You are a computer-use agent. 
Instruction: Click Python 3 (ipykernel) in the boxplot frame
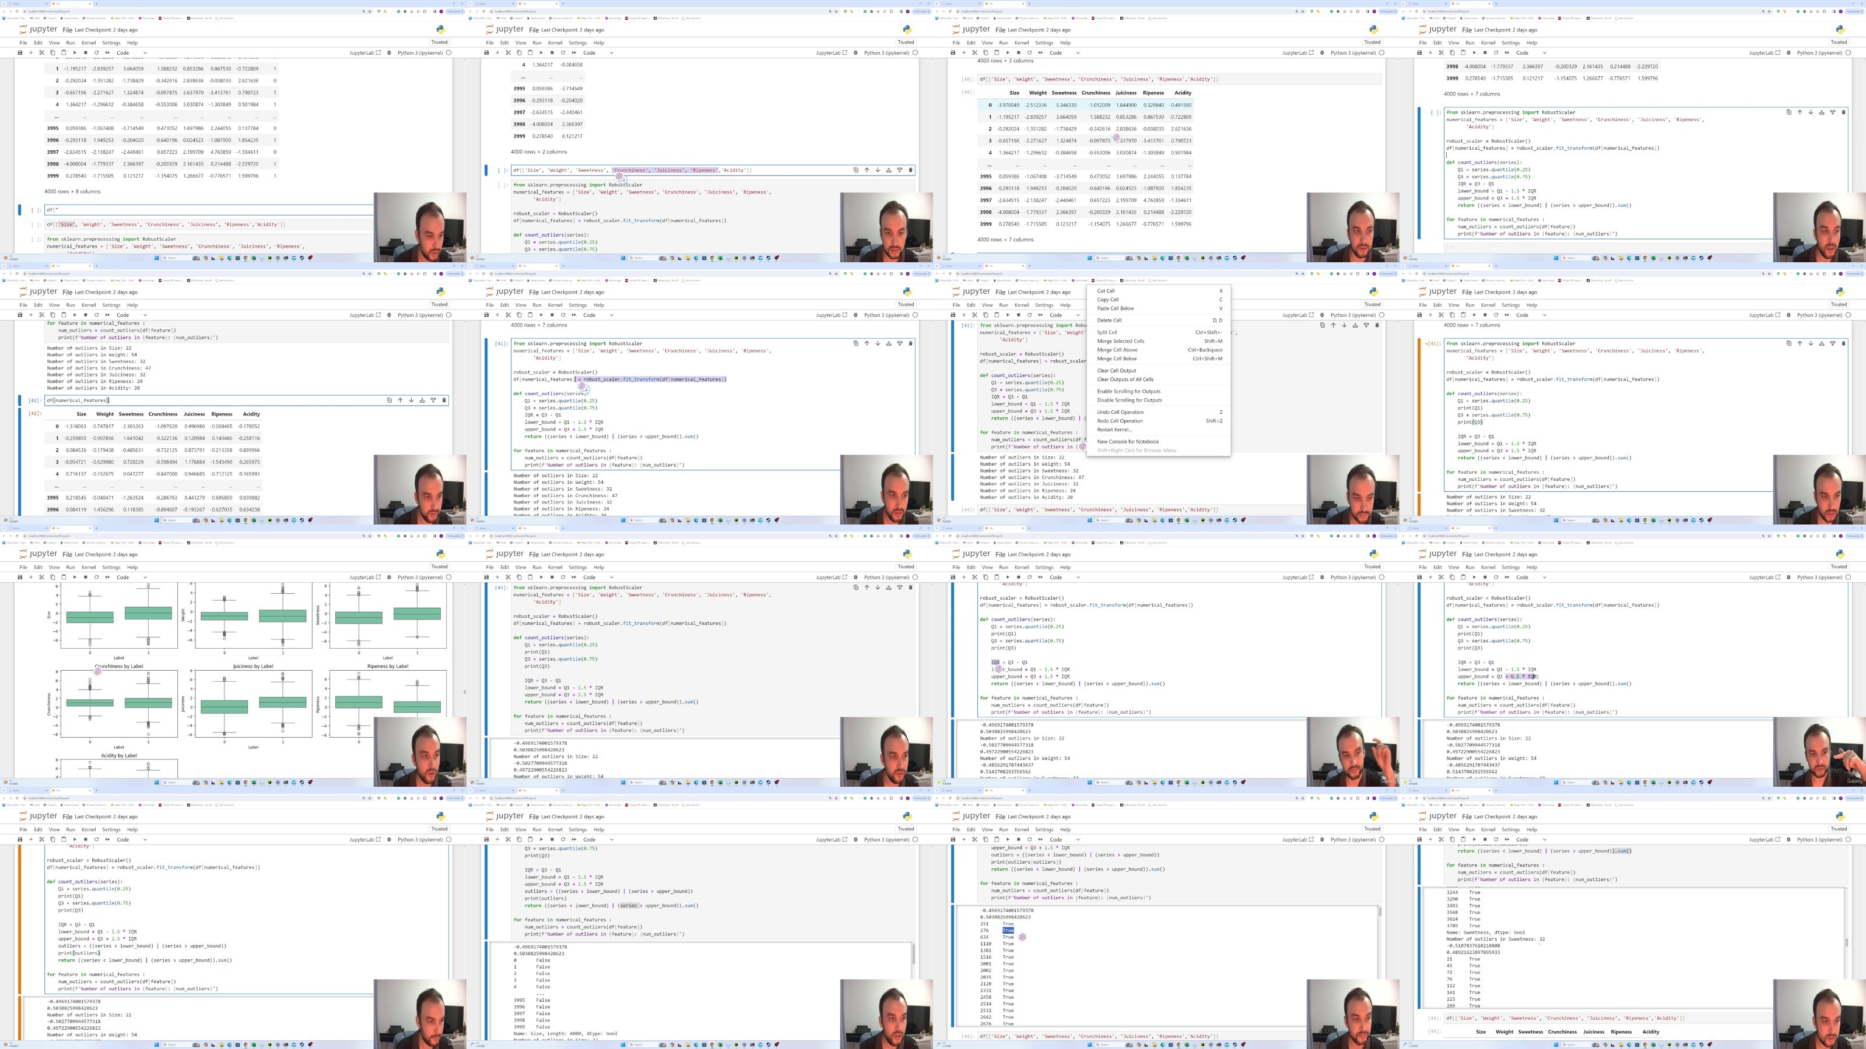click(x=420, y=577)
